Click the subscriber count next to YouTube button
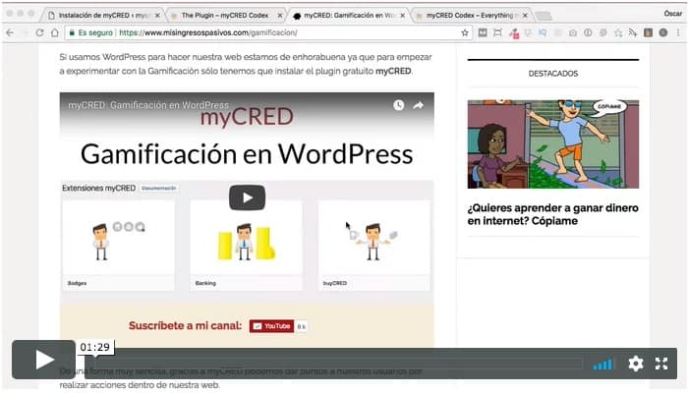This screenshot has width=688, height=394. [301, 326]
